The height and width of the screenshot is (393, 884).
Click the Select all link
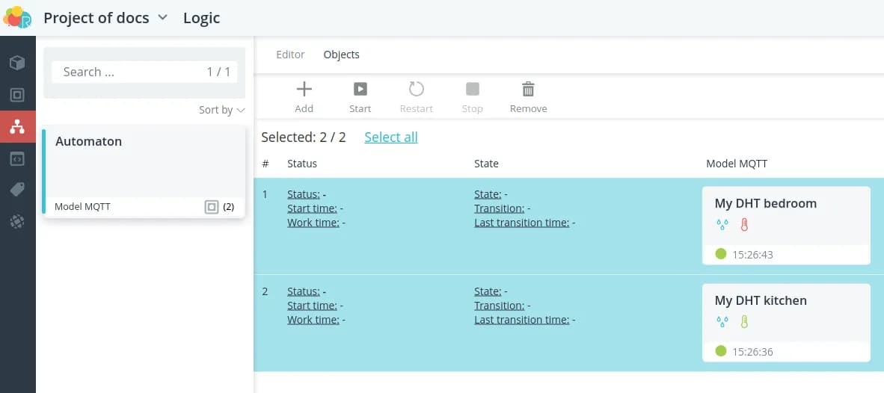pyautogui.click(x=390, y=137)
